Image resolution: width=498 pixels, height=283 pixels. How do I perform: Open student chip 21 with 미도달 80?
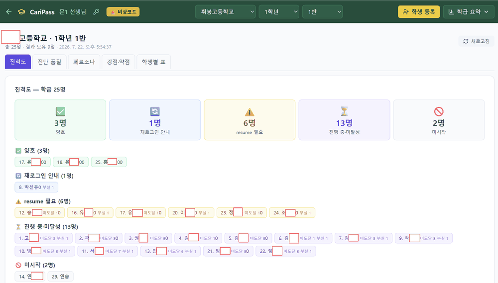click(x=228, y=251)
